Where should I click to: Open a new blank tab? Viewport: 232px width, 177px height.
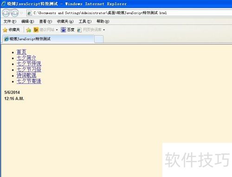click(99, 39)
